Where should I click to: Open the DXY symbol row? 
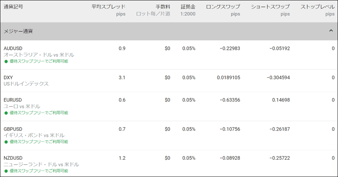point(8,78)
